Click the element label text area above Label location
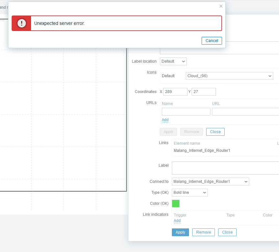279x252 pixels. pos(219,51)
